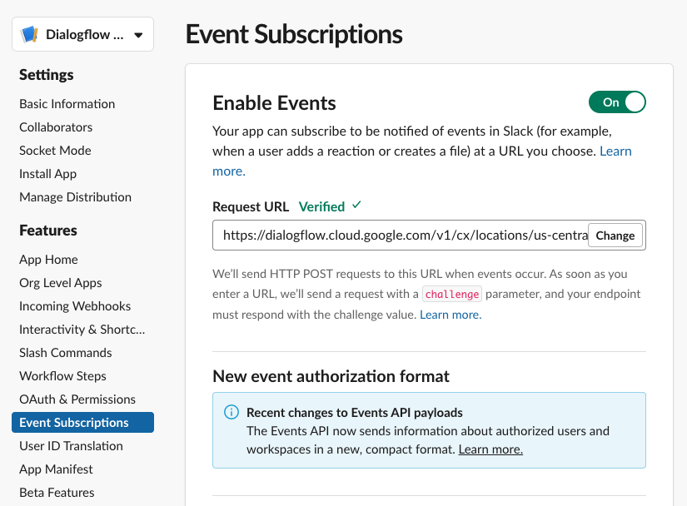Viewport: 687px width, 506px height.
Task: Select Install App from the sidebar
Action: pos(47,174)
